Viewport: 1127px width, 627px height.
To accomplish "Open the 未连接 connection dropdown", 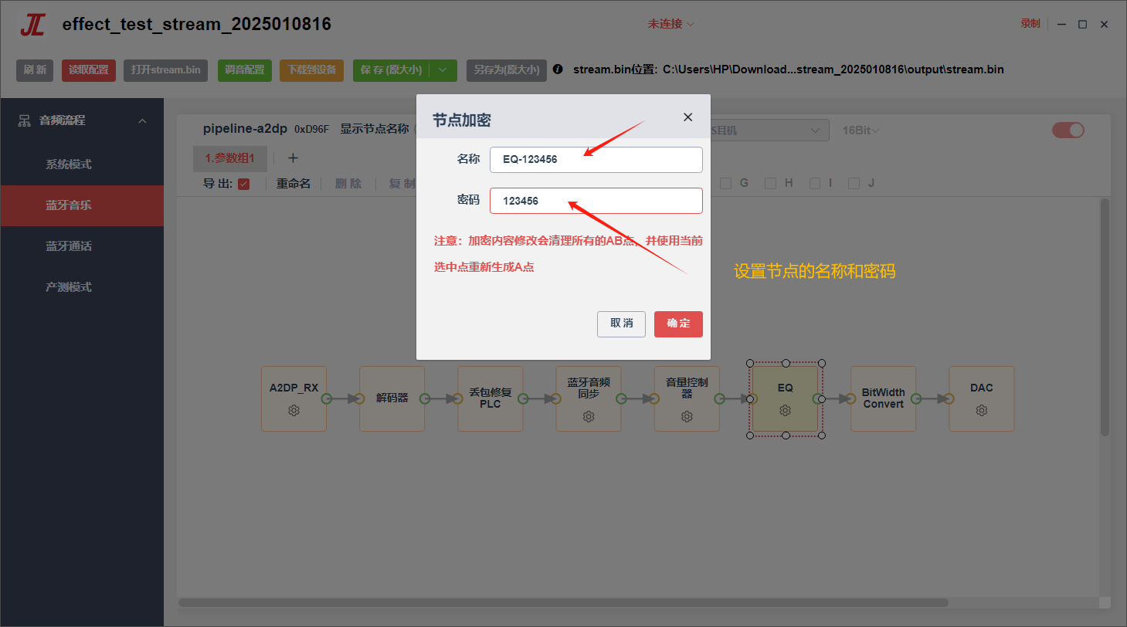I will coord(671,24).
